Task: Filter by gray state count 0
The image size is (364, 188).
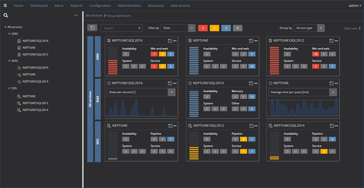Action: [238, 28]
